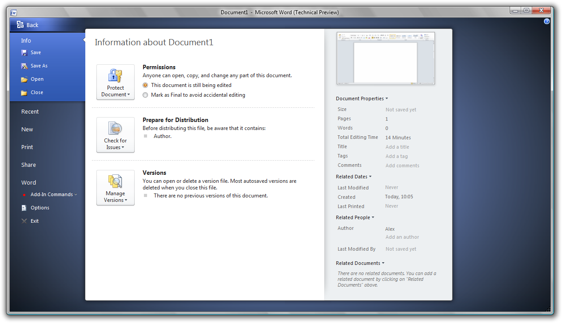The width and height of the screenshot is (562, 323).
Task: Click the Back icon in the sidebar
Action: pyautogui.click(x=20, y=25)
